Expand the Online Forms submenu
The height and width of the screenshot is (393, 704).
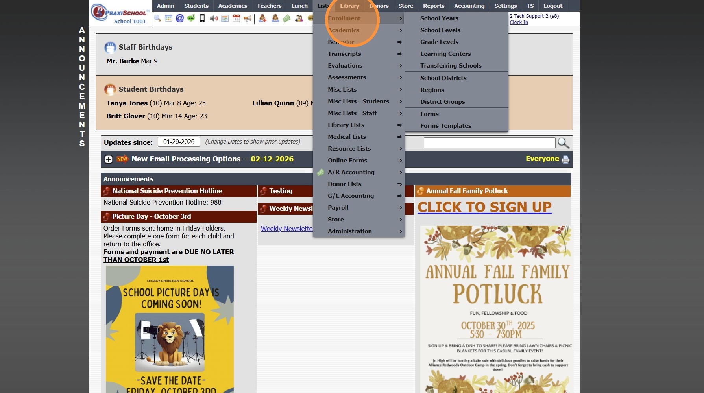click(359, 161)
